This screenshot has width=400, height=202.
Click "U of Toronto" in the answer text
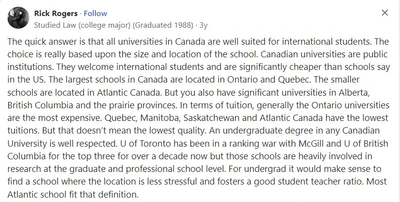145,143
